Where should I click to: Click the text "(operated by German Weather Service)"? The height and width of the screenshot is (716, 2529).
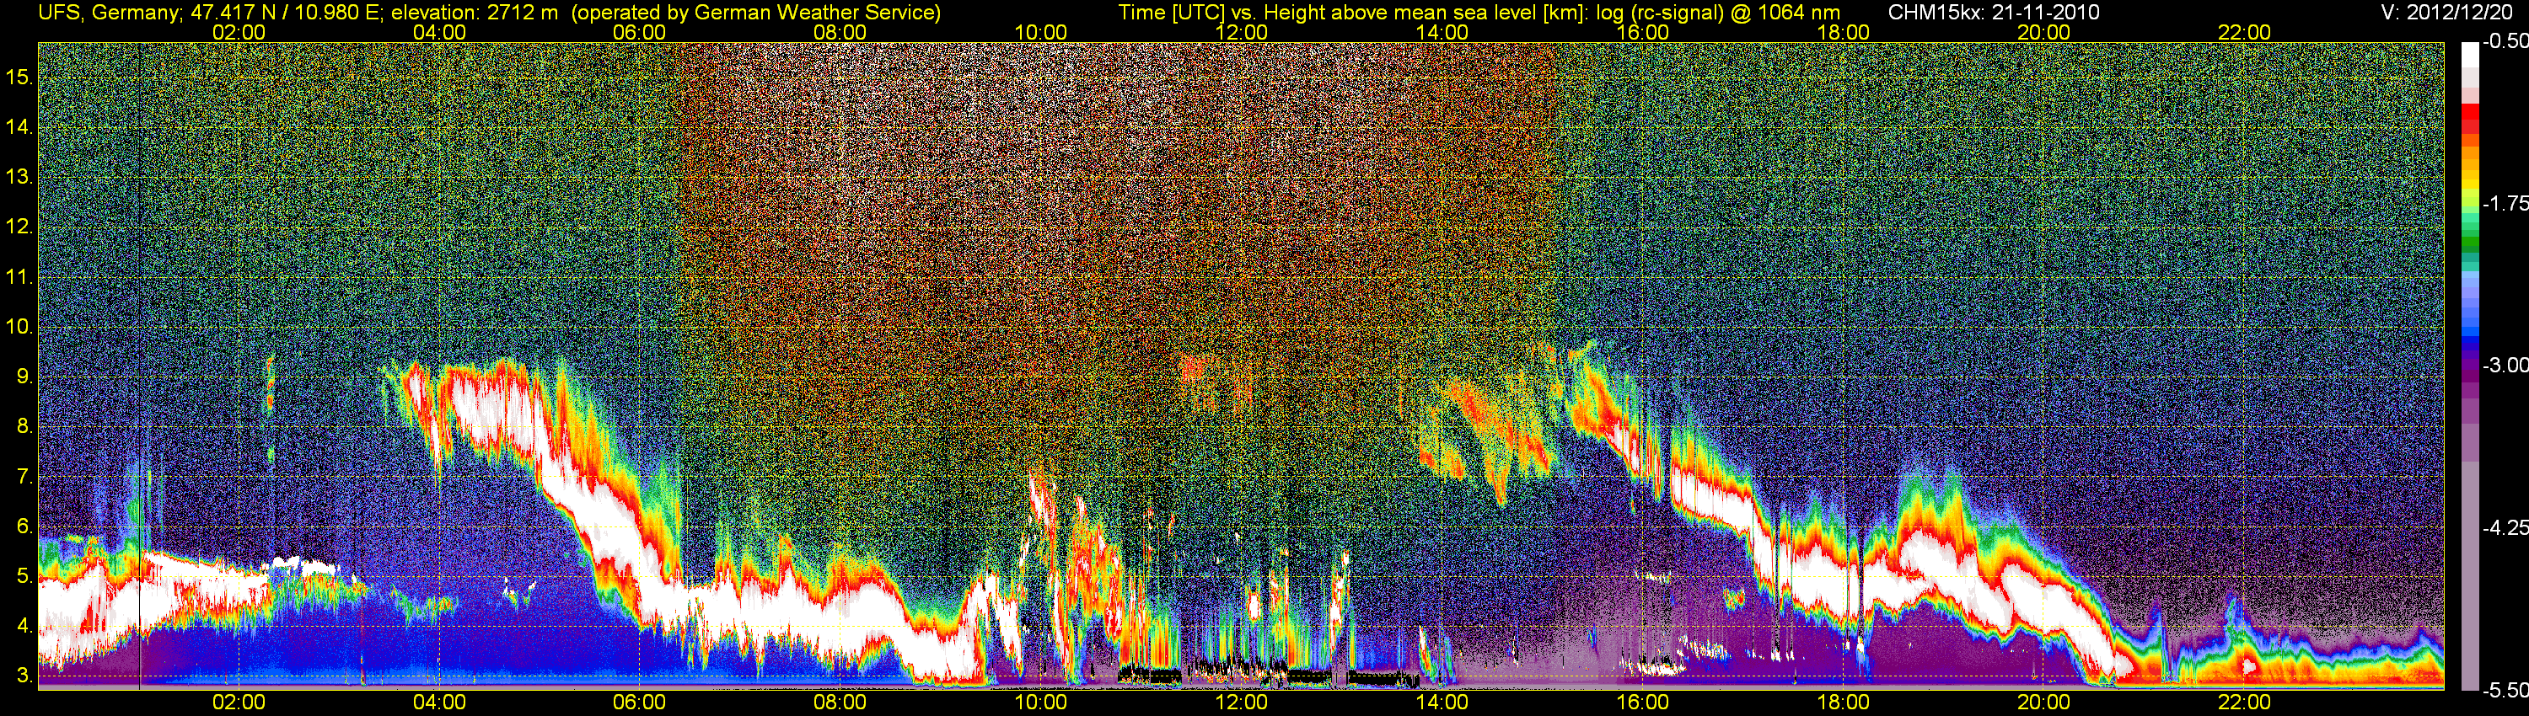pyautogui.click(x=756, y=12)
